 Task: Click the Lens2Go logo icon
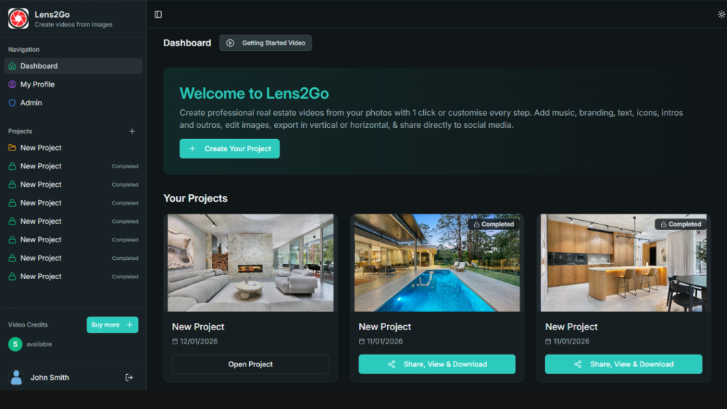[x=18, y=18]
